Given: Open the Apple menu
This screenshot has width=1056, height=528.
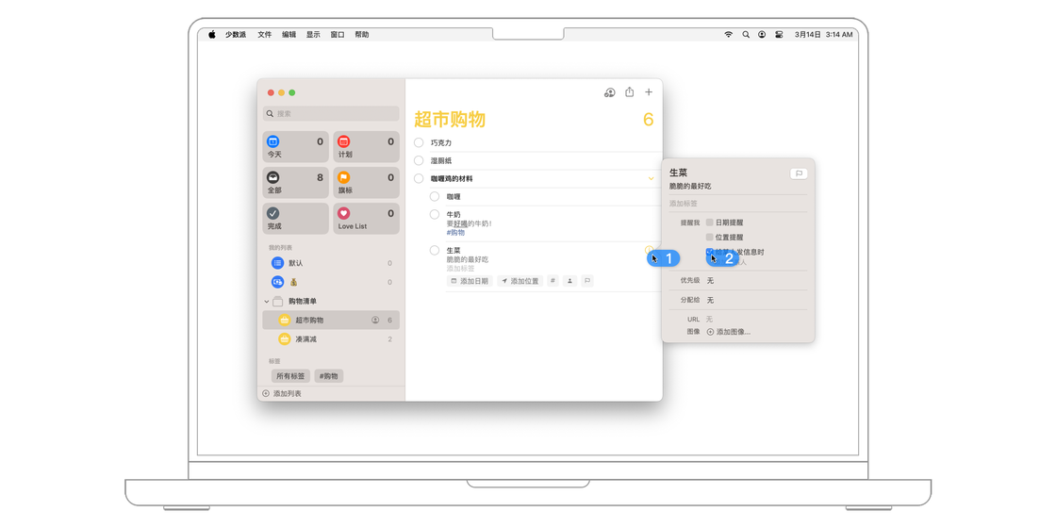Looking at the screenshot, I should click(x=211, y=34).
